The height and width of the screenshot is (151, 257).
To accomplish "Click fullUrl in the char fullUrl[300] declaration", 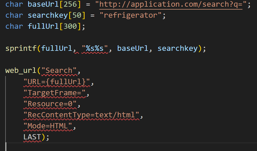I will point(43,26).
